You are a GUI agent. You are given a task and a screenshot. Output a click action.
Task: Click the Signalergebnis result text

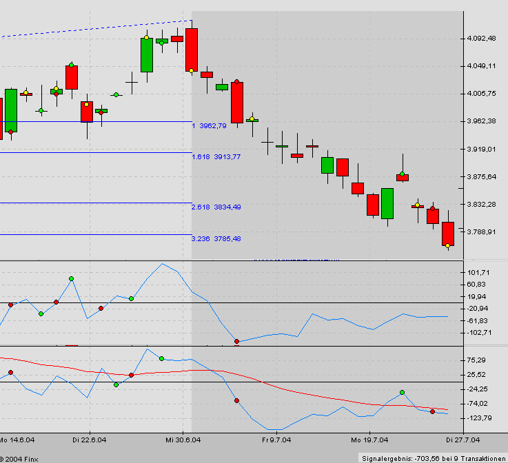[x=434, y=458]
